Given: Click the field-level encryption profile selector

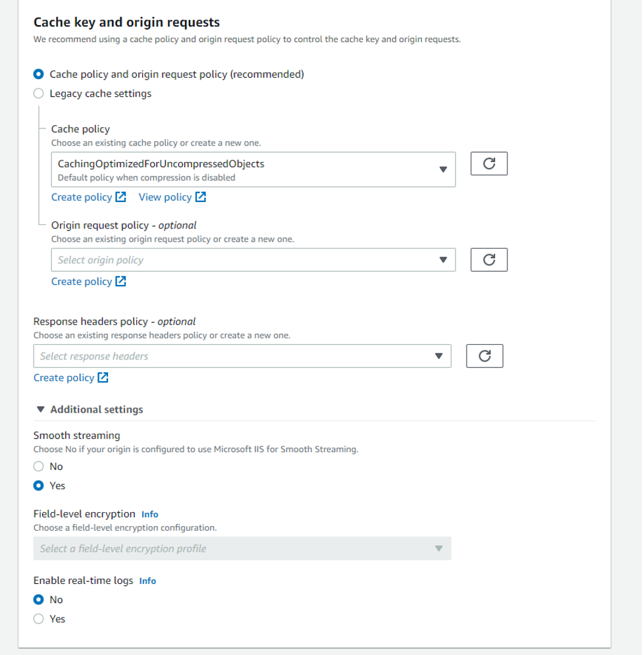Looking at the screenshot, I should 242,548.
